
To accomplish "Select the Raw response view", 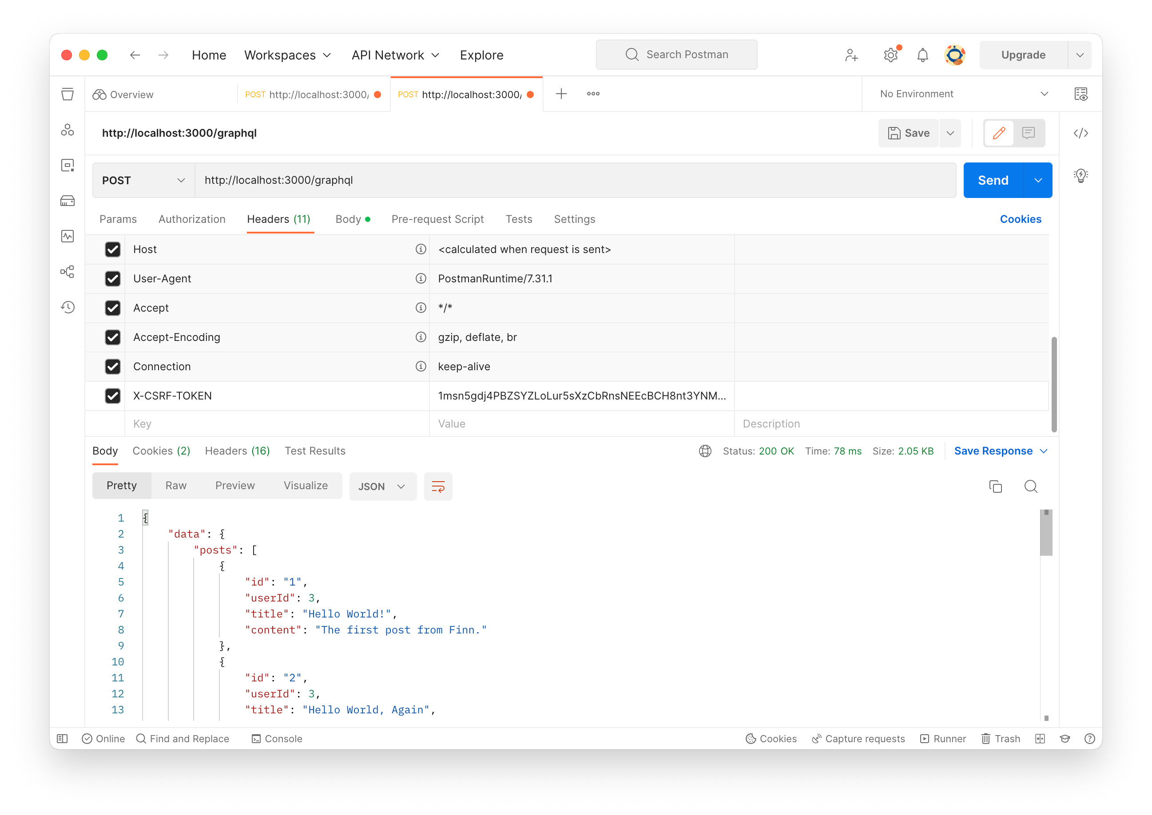I will (176, 485).
